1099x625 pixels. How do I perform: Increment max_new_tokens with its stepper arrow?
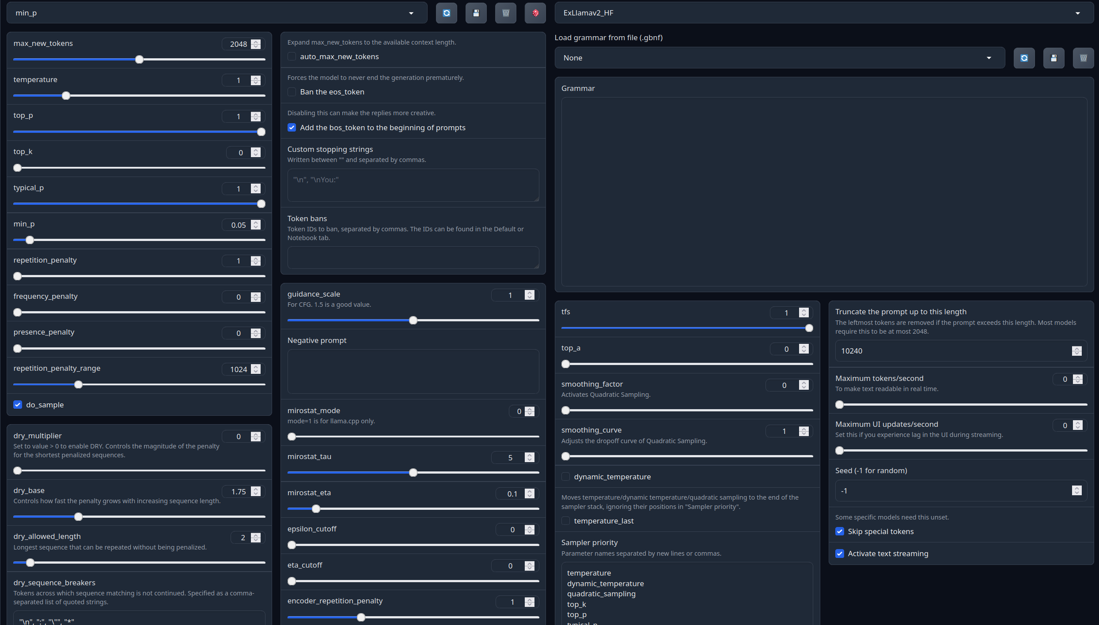[255, 41]
